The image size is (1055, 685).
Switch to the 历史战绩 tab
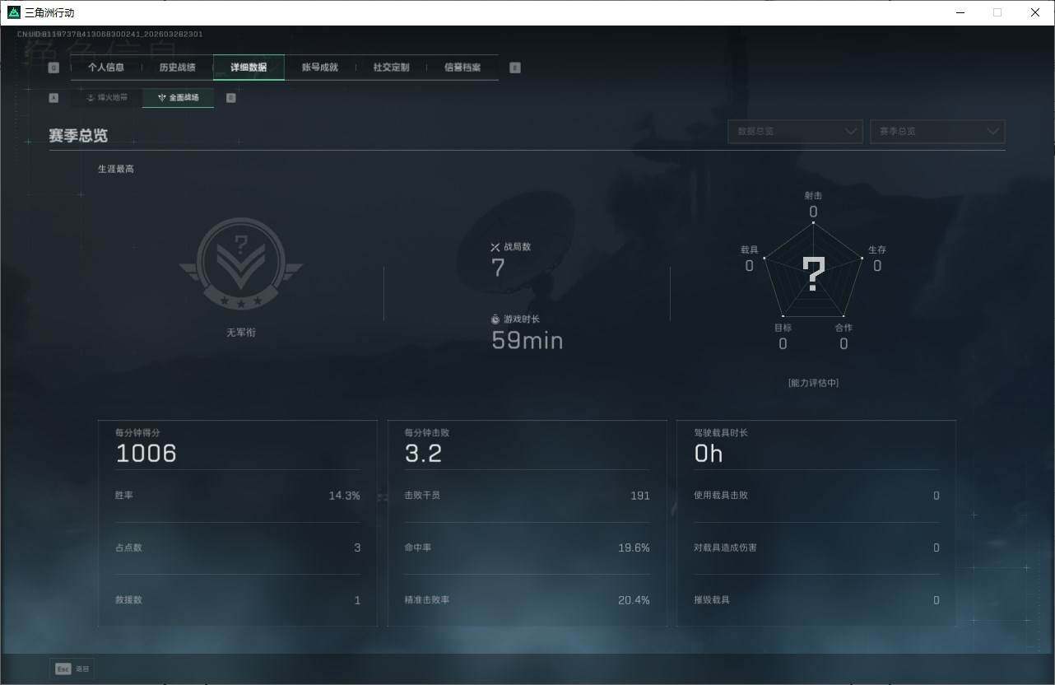177,68
